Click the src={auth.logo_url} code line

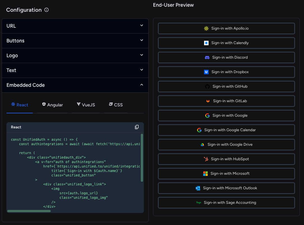tap(79, 193)
